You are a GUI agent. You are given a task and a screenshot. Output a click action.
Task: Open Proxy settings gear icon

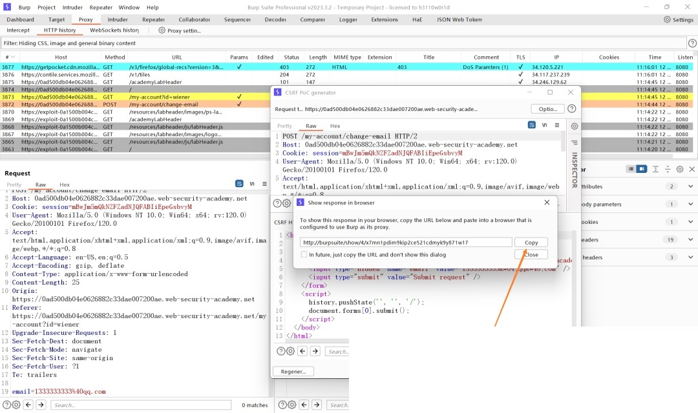pyautogui.click(x=162, y=30)
